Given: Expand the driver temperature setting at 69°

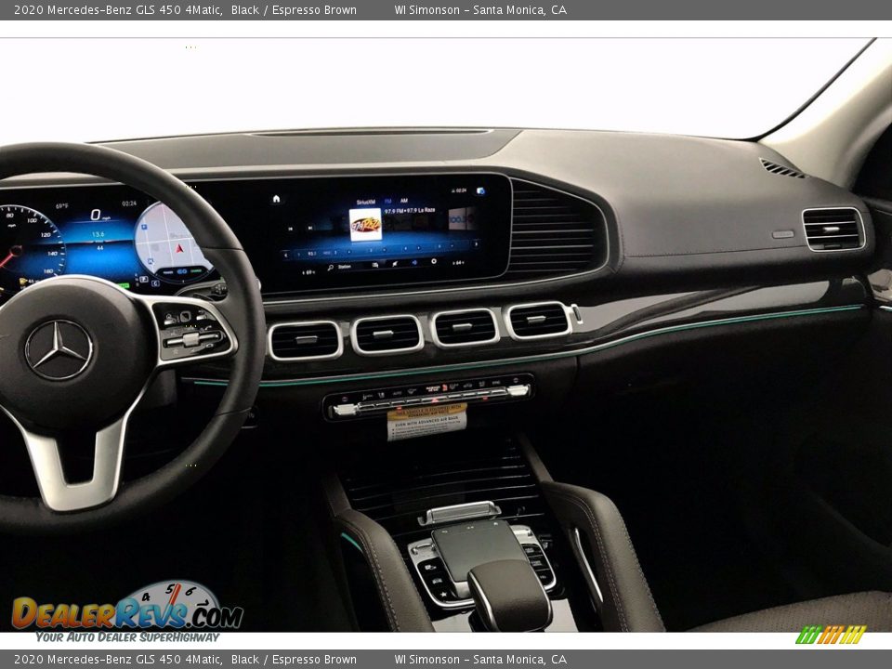Looking at the screenshot, I should 308,271.
